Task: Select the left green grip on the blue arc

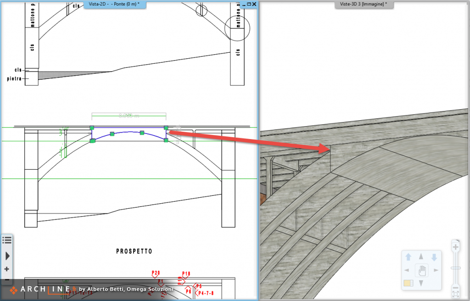Action: coord(112,134)
